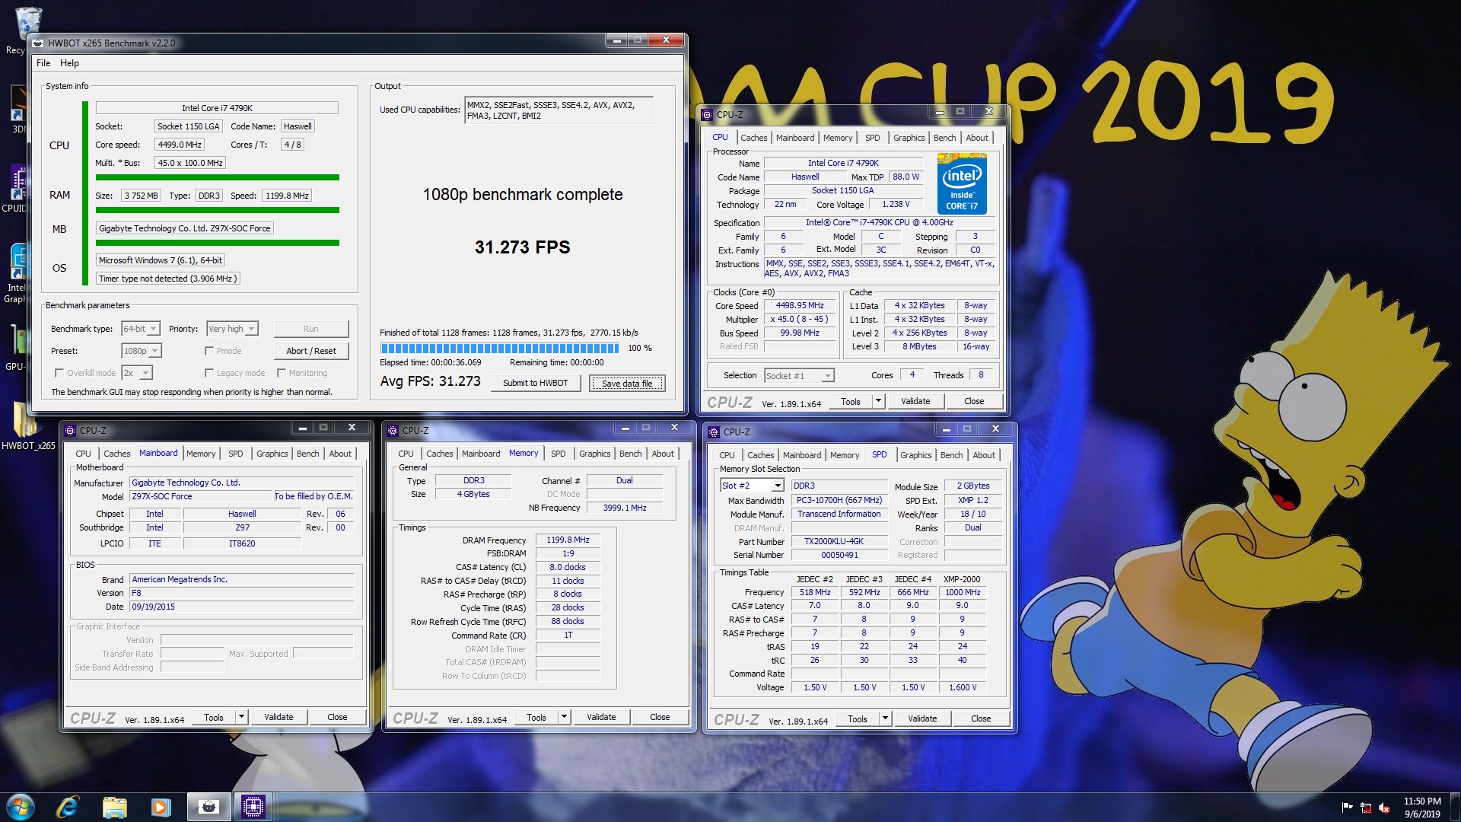Viewport: 1461px width, 822px height.
Task: Click DRAM Frequency 1199.8 MHz value
Action: click(x=568, y=540)
